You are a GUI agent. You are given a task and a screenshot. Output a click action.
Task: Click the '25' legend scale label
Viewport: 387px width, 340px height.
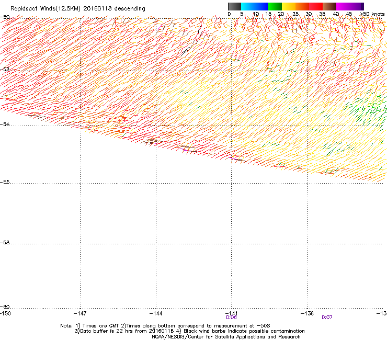295,14
